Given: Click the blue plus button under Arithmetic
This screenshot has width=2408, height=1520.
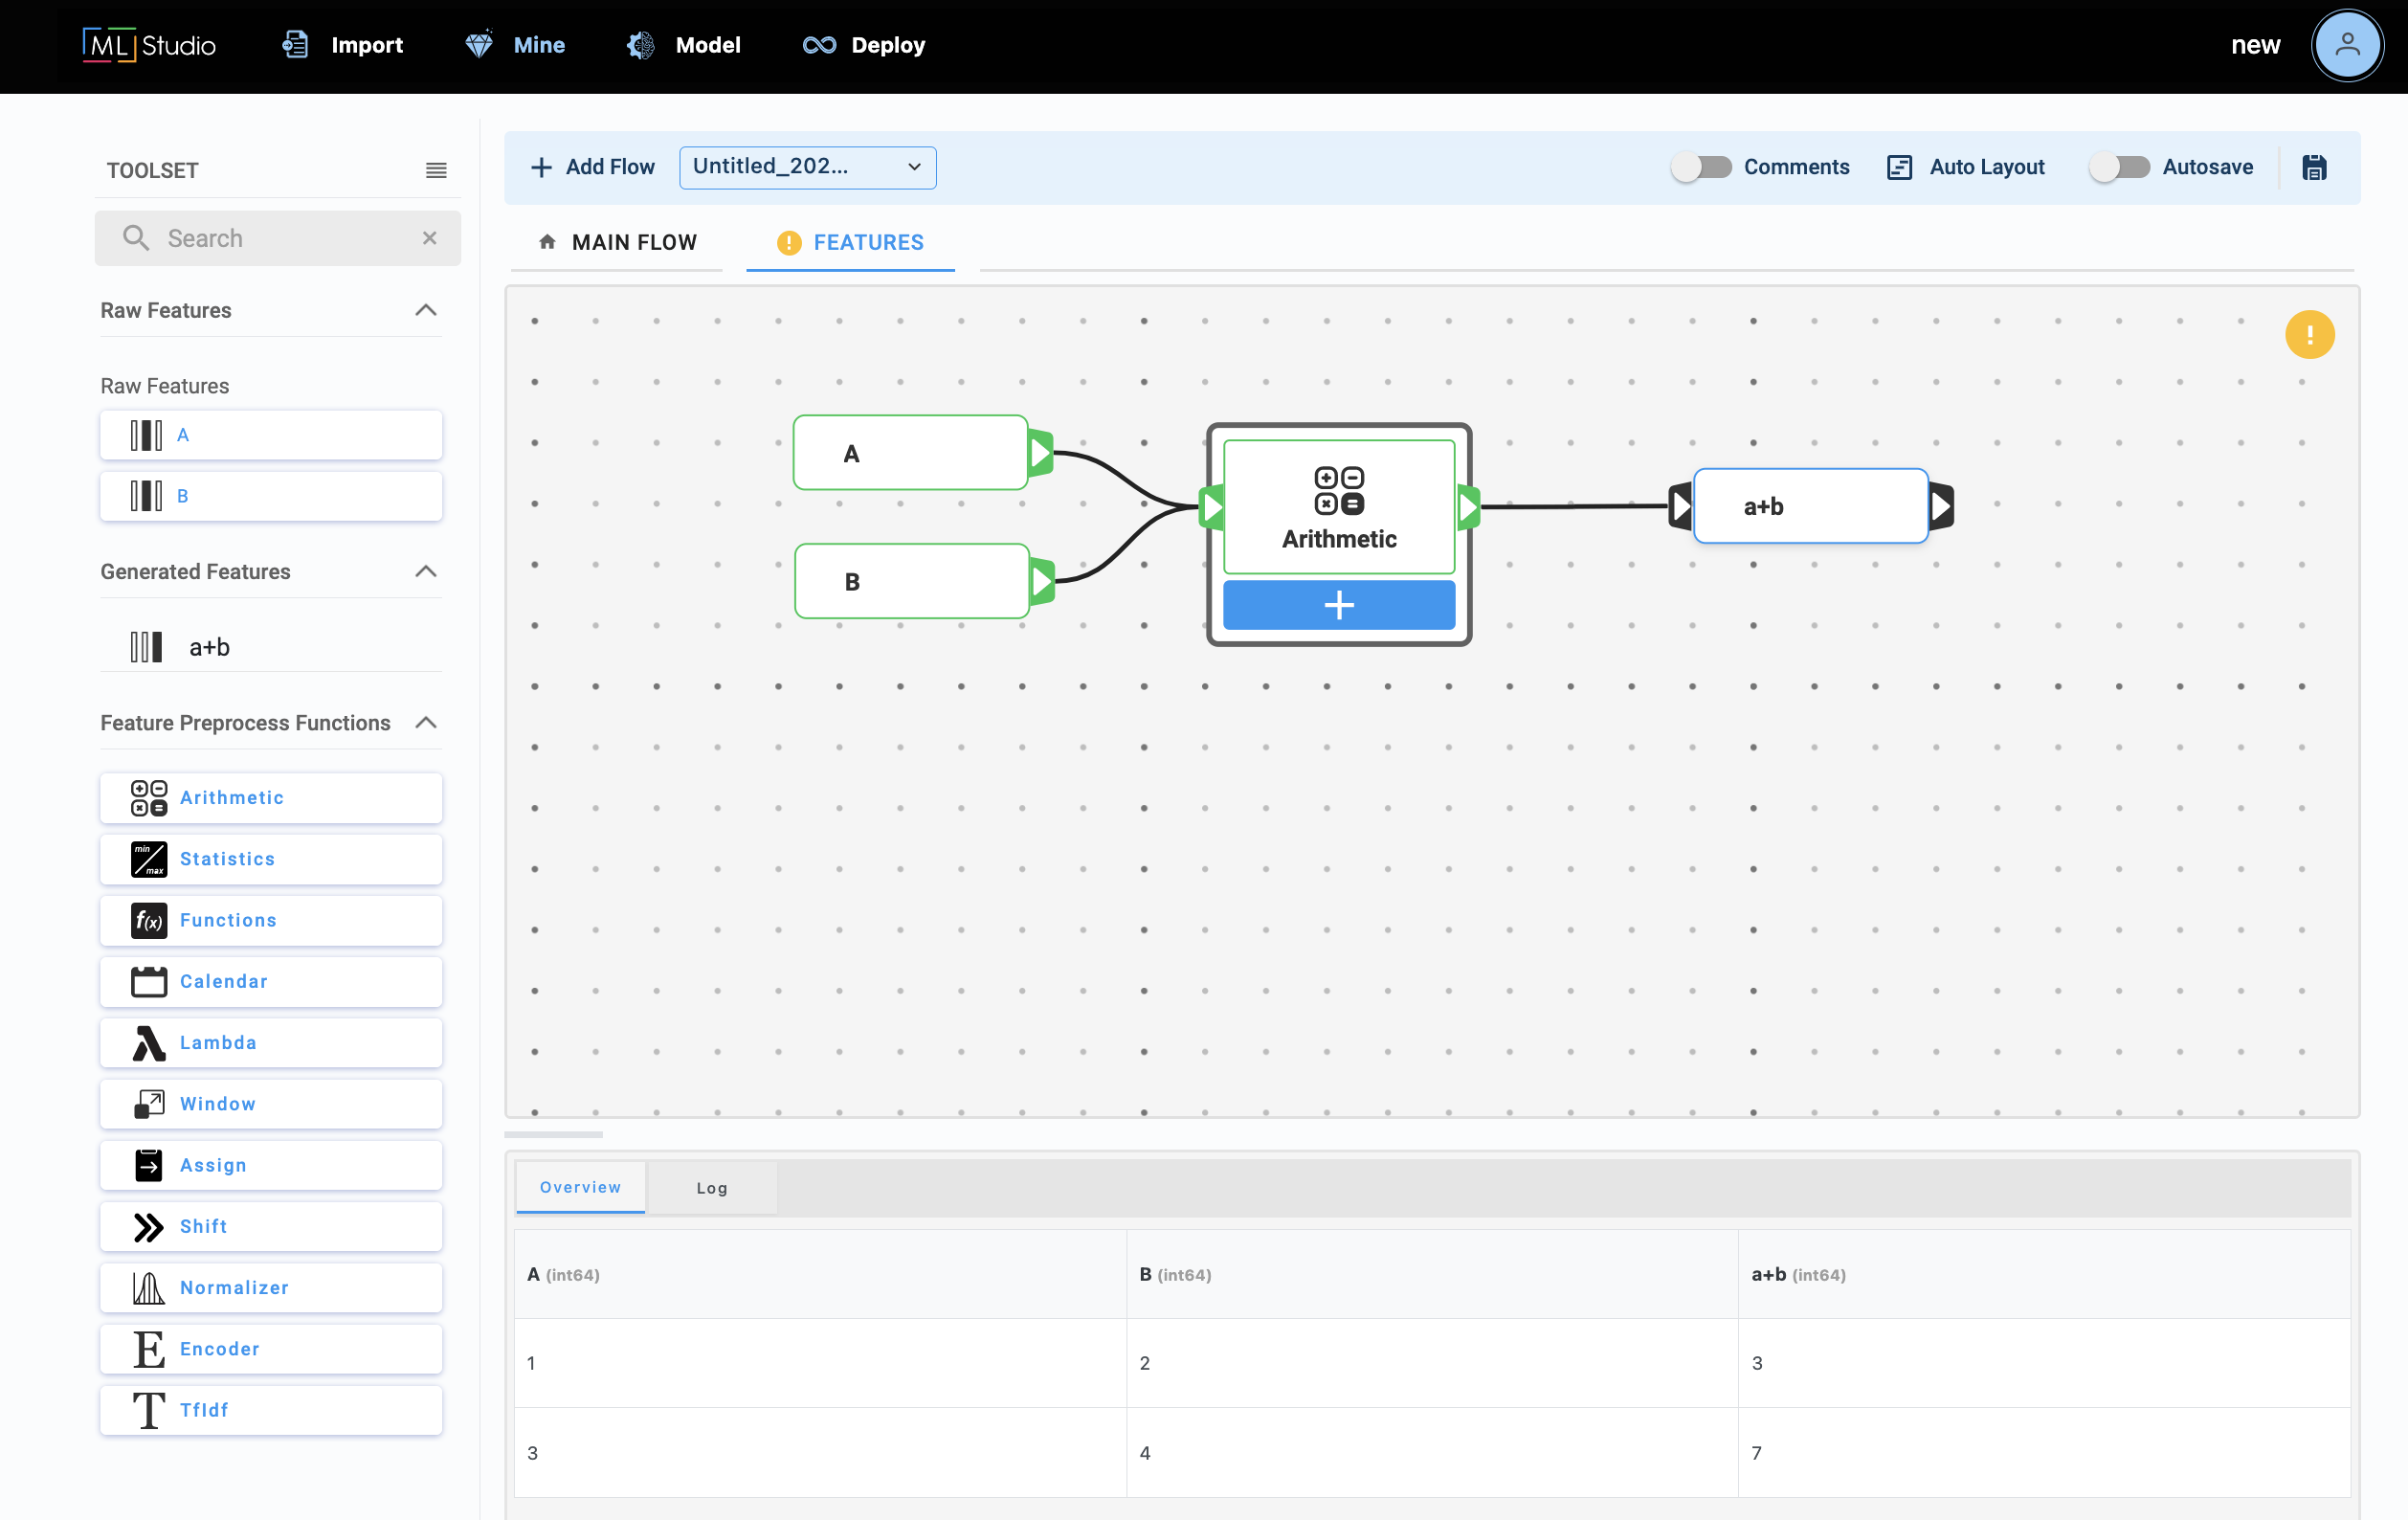Looking at the screenshot, I should point(1338,605).
